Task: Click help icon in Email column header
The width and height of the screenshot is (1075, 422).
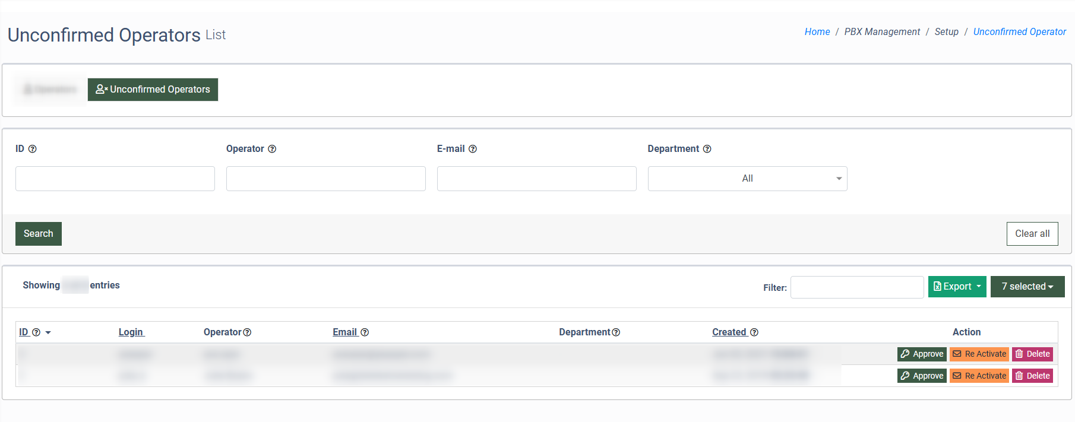Action: pos(365,332)
